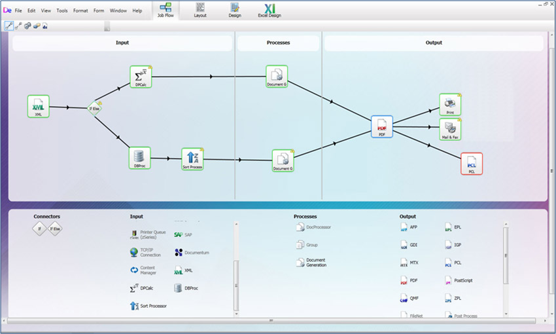Image resolution: width=556 pixels, height=334 pixels.
Task: Switch to the Layout tab
Action: point(200,10)
